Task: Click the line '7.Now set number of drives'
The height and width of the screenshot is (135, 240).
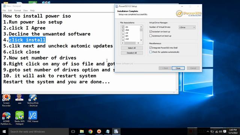Action: click(x=40, y=58)
